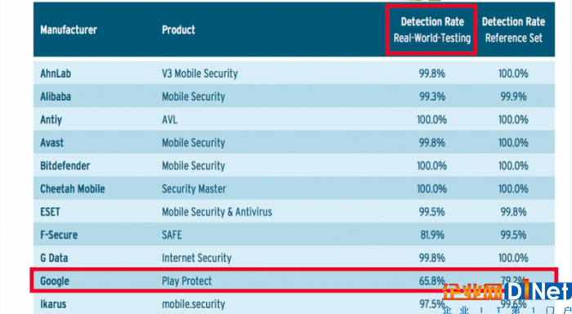
Task: Click Google's 65.8% real-world detection rate
Action: [432, 281]
